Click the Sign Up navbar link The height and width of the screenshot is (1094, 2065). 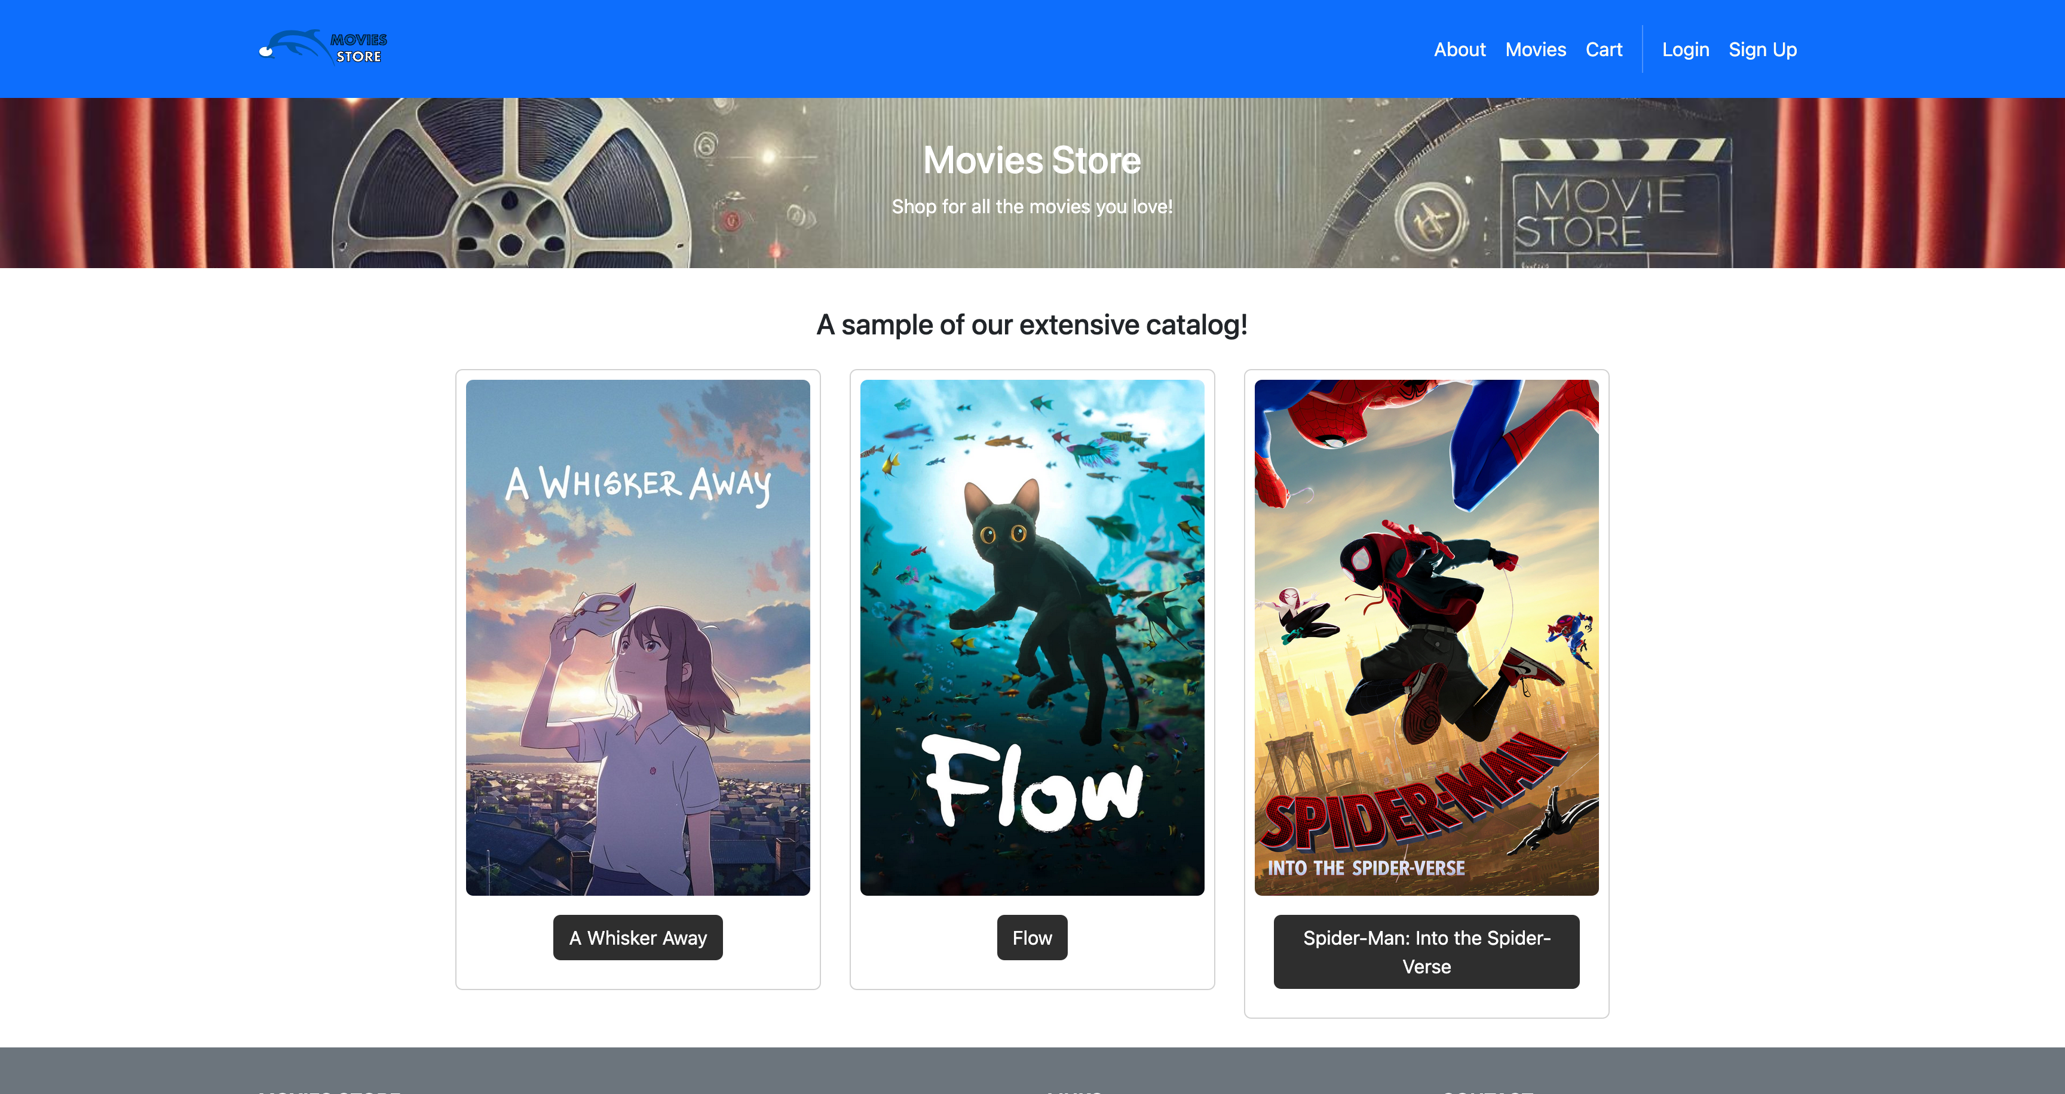pyautogui.click(x=1762, y=50)
